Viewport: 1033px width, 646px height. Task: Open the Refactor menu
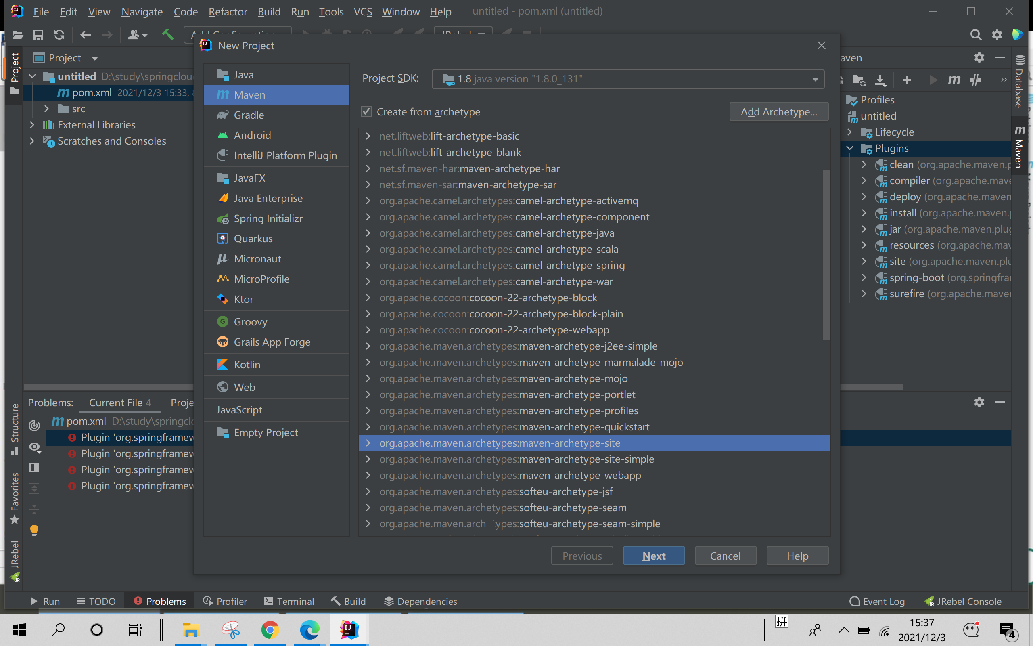point(228,12)
